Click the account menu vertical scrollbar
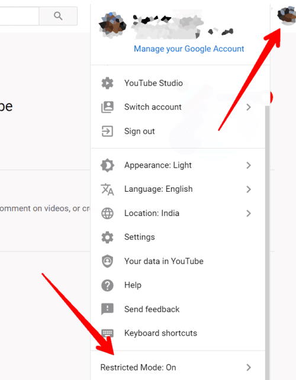Screen dimensions: 296x380 (268, 242)
